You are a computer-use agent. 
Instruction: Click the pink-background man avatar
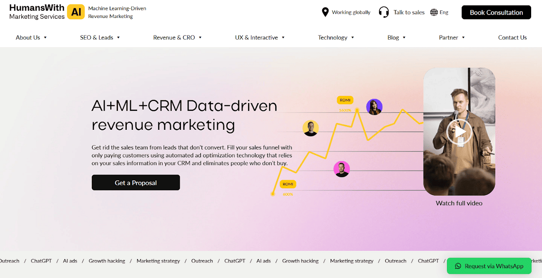[341, 169]
